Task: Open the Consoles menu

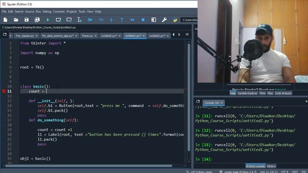Action: pyautogui.click(x=59, y=12)
